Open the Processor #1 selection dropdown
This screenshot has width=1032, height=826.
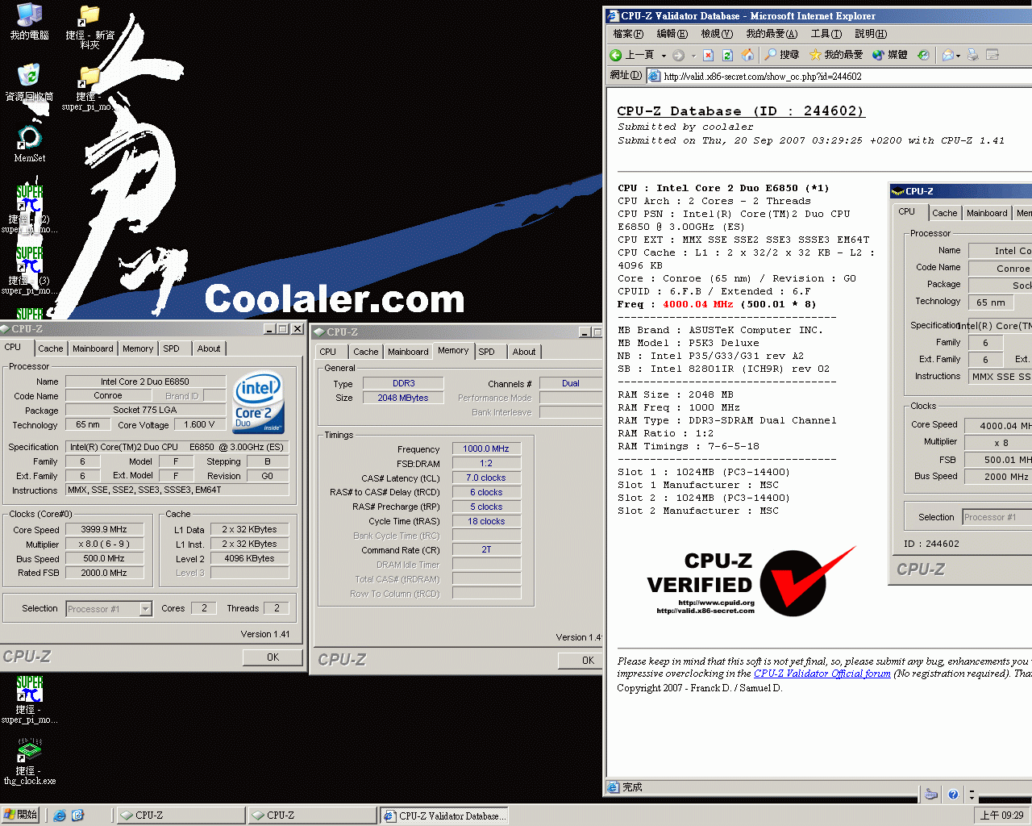pyautogui.click(x=146, y=609)
